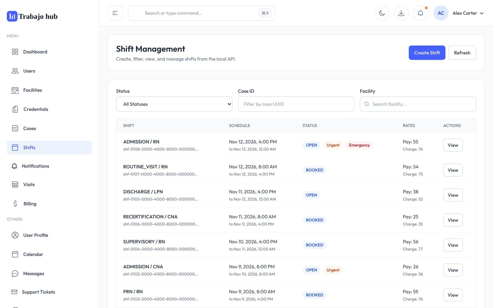Focus the Search facility field
The image size is (493, 308).
pyautogui.click(x=418, y=104)
